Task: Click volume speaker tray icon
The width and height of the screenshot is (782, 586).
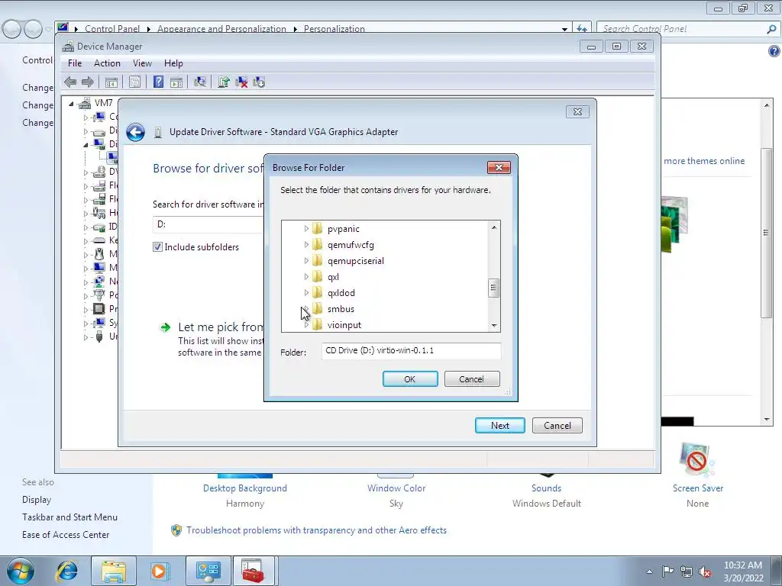Action: pos(705,572)
